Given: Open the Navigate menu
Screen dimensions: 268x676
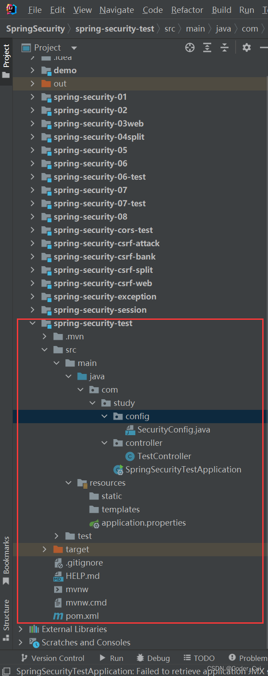Looking at the screenshot, I should 116,9.
